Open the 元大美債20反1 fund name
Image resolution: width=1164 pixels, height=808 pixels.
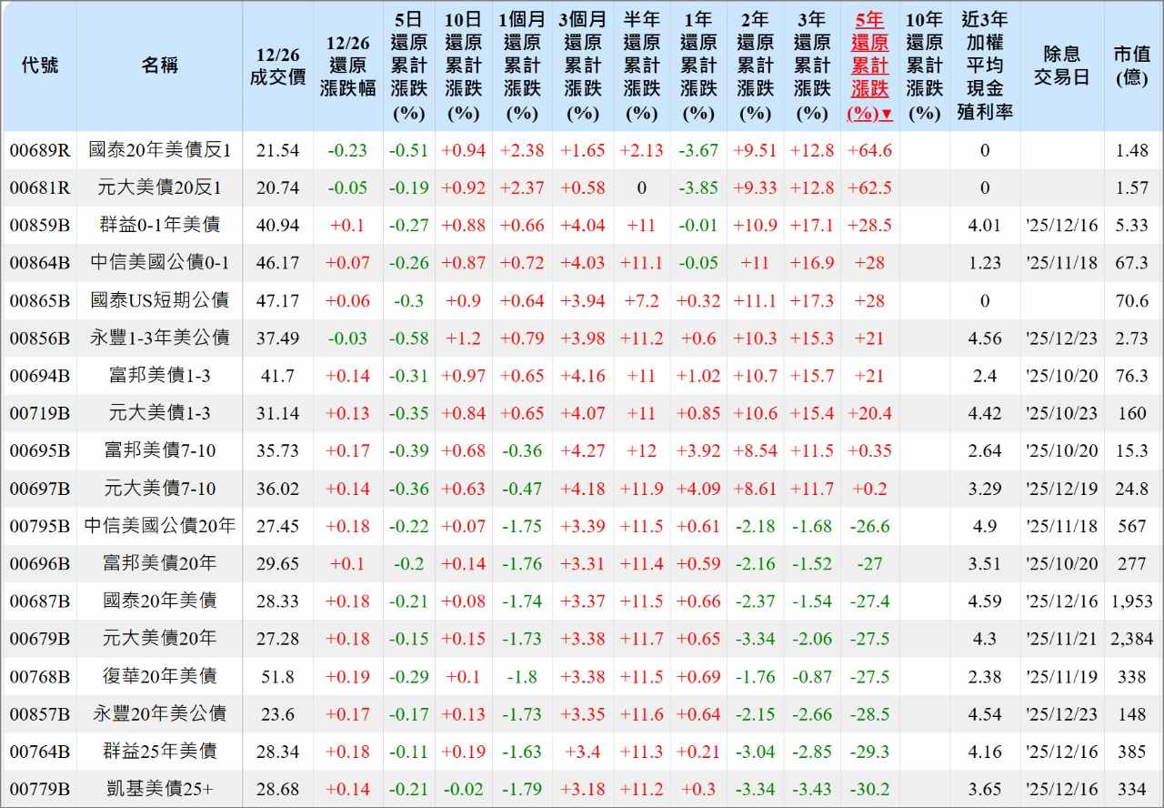[x=159, y=187]
